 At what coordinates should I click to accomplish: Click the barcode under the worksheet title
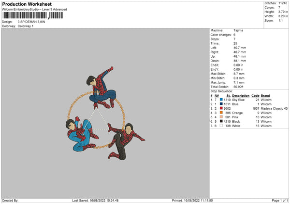click(33, 15)
